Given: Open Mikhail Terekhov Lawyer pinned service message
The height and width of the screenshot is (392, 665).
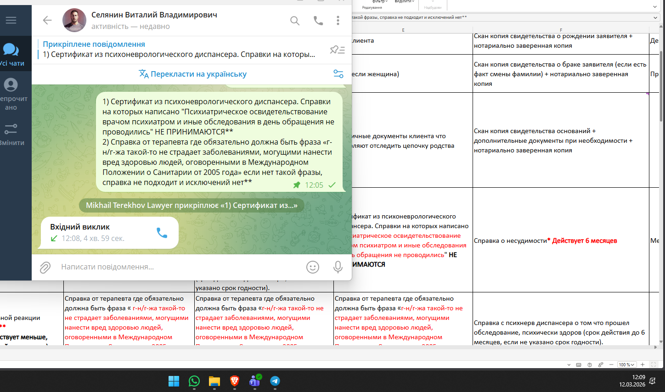Looking at the screenshot, I should click(x=192, y=206).
